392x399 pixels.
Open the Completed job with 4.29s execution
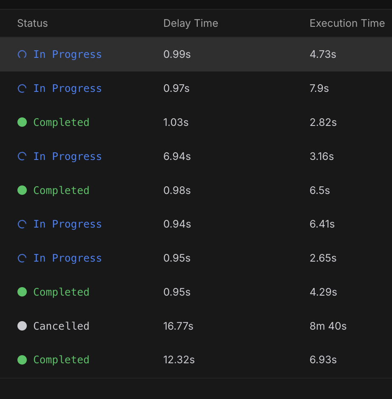click(x=196, y=292)
